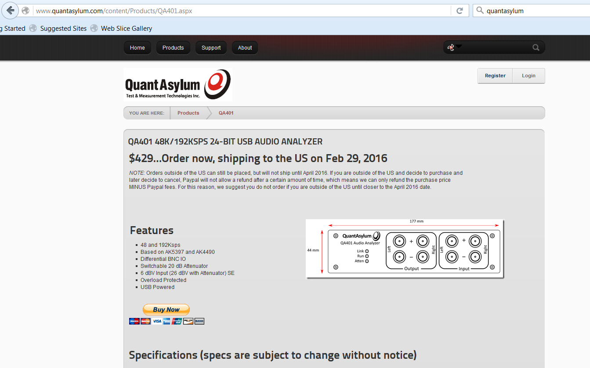Click the Register button
The width and height of the screenshot is (590, 368).
(495, 76)
